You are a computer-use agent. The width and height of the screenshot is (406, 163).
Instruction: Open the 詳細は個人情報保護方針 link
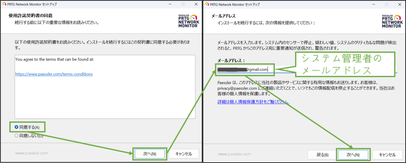pos(253,102)
